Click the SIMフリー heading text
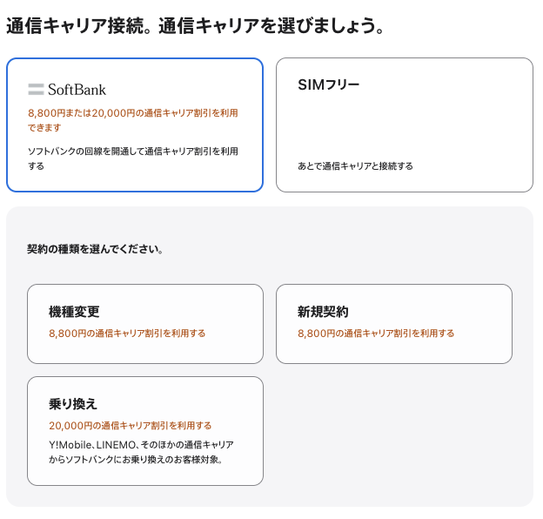This screenshot has width=543, height=519. pyautogui.click(x=329, y=84)
